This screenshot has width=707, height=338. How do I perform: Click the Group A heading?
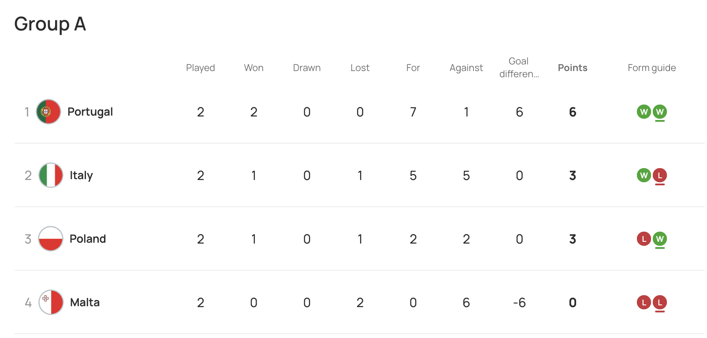[x=50, y=24]
